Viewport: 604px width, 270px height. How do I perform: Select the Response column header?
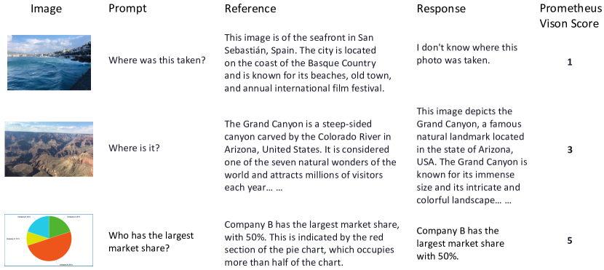441,9
